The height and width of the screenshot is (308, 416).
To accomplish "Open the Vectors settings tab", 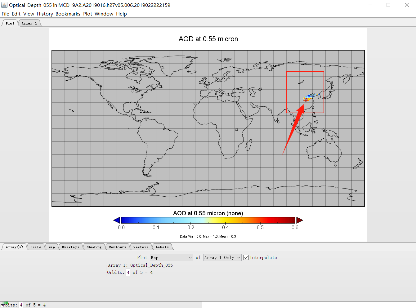I will [141, 247].
